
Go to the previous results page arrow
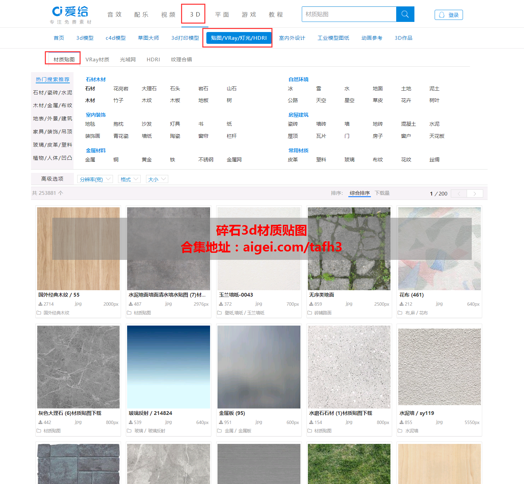[x=459, y=193]
